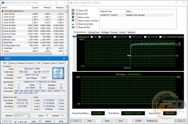188x124 pixels.
Task: Click the Core #0 VID lightning icon
Action: (2, 14)
